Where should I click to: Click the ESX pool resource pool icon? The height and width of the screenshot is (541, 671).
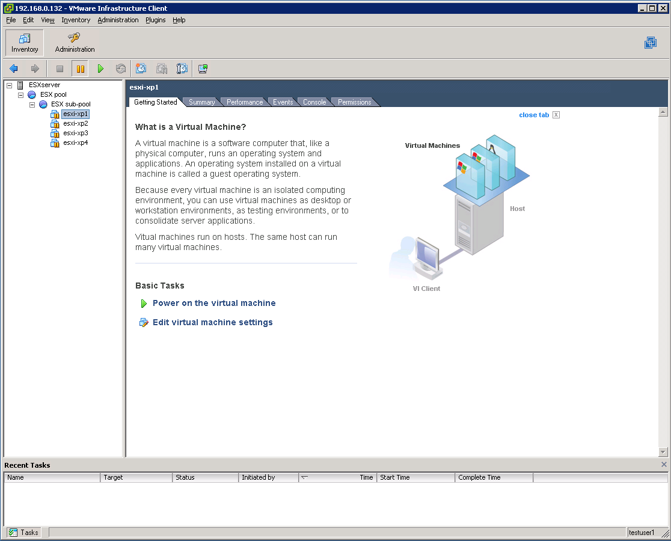click(32, 94)
